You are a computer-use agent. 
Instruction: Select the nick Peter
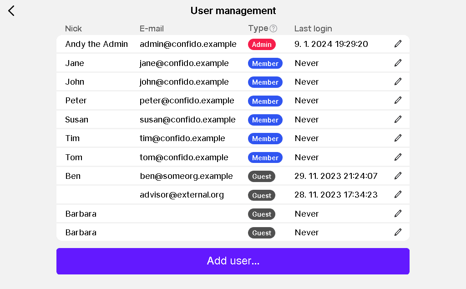pyautogui.click(x=76, y=101)
